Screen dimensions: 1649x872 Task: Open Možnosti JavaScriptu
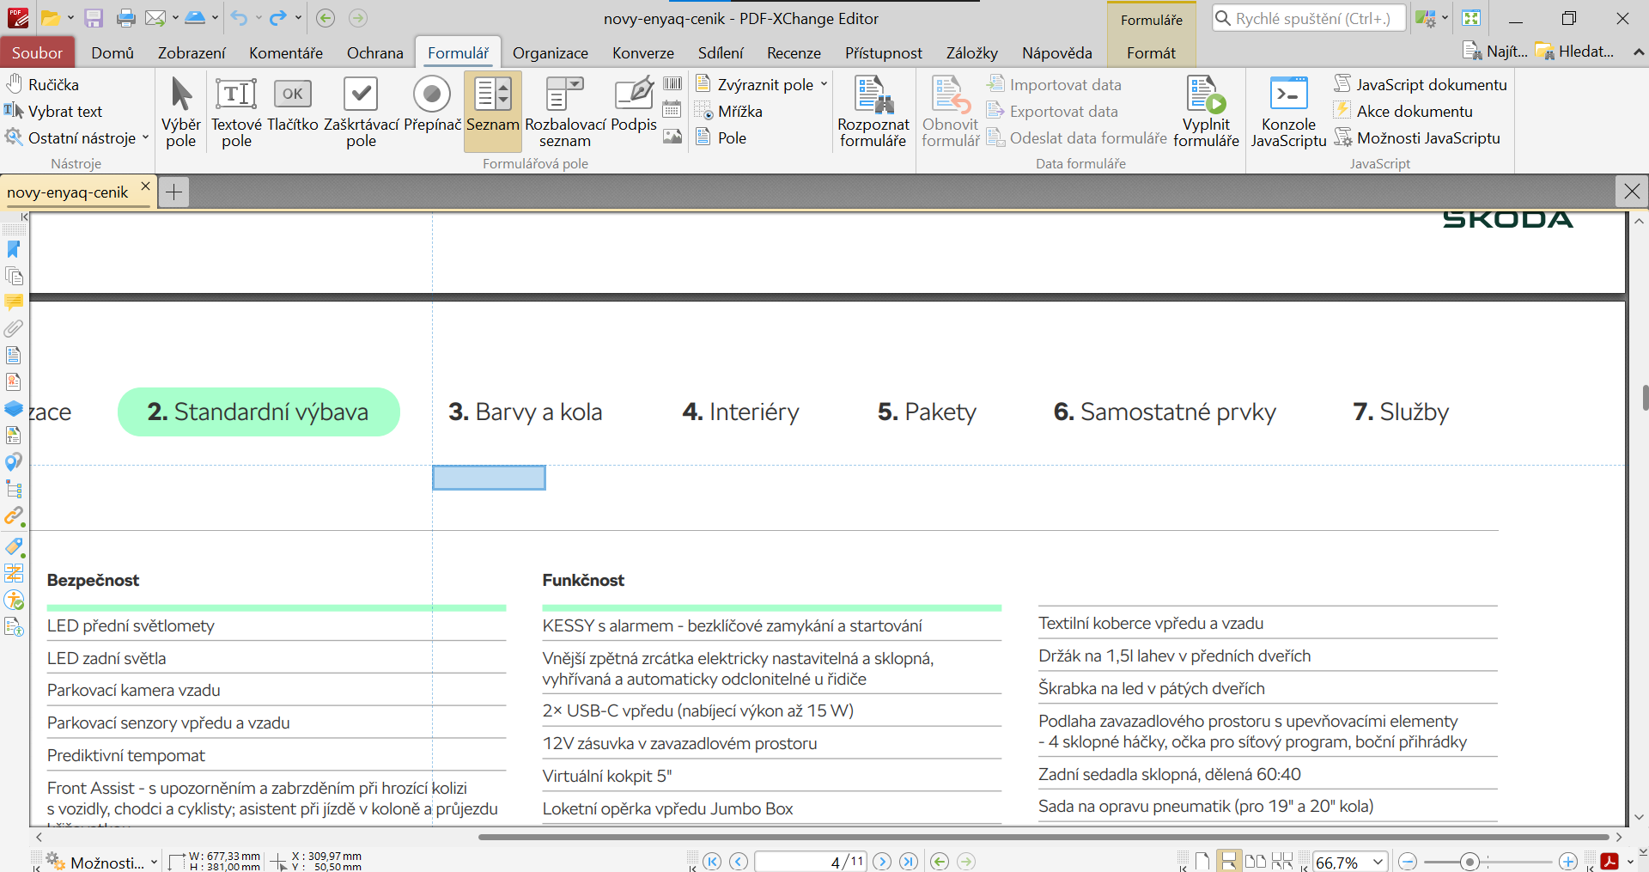[x=1417, y=137]
